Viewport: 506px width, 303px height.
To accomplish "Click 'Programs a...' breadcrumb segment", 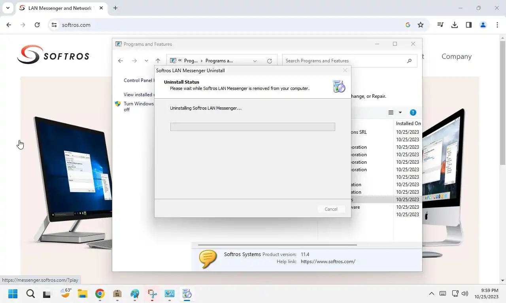I will pos(219,61).
